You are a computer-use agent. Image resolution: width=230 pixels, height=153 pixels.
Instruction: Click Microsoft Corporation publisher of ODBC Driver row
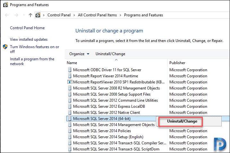188,70
